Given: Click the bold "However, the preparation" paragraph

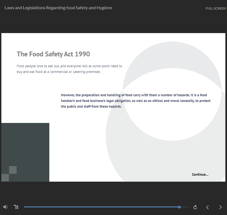Looking at the screenshot, I should (136, 101).
